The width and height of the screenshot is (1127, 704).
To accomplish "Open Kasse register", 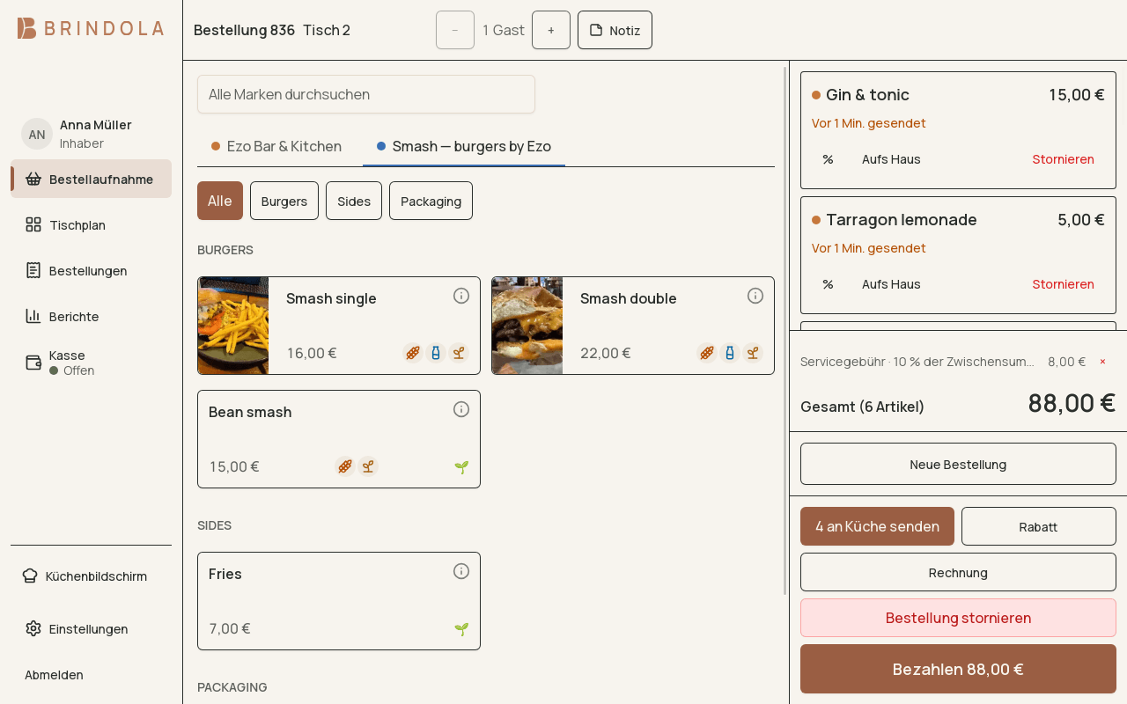I will pos(91,363).
